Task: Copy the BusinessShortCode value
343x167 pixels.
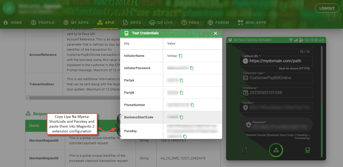Action: [x=181, y=117]
